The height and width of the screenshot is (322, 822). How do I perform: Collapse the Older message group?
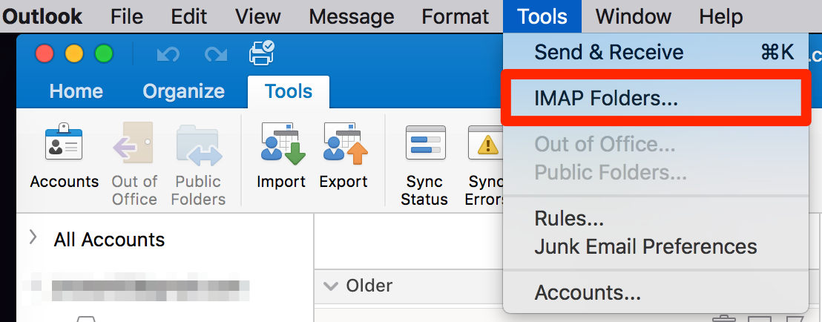tap(332, 286)
